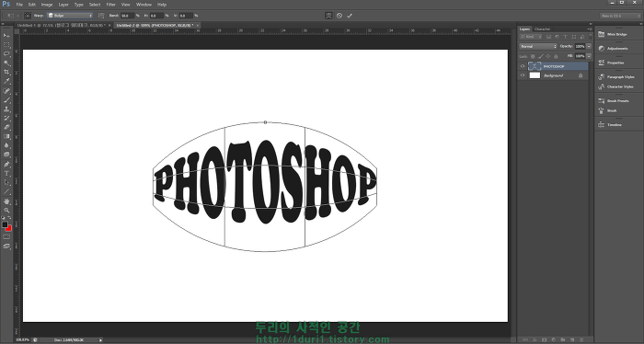Click the foreground color swatch
This screenshot has height=344, width=644.
coord(5,224)
